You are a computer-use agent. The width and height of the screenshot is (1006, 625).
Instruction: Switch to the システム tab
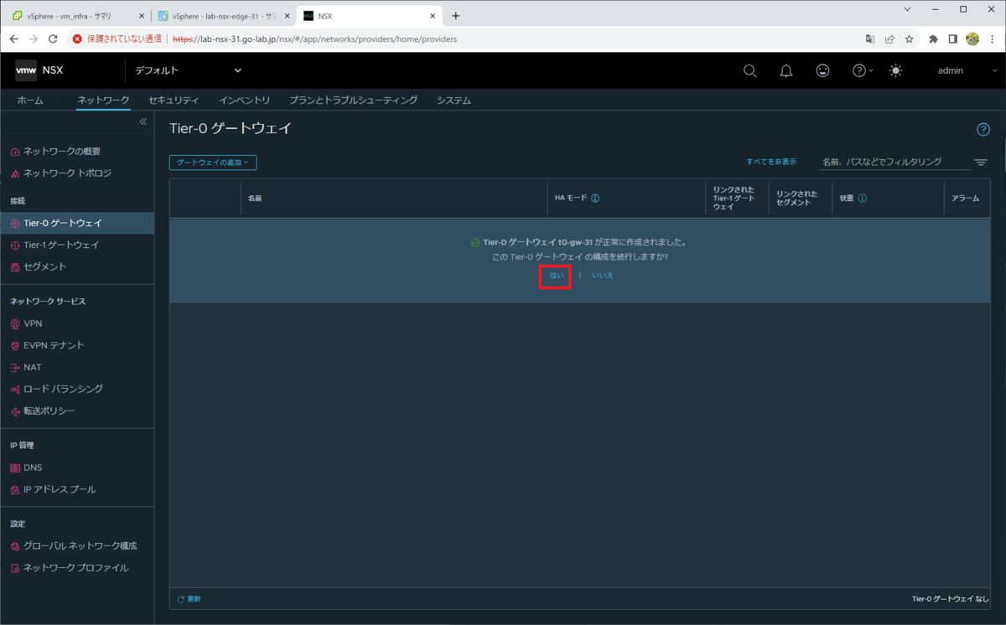[454, 101]
